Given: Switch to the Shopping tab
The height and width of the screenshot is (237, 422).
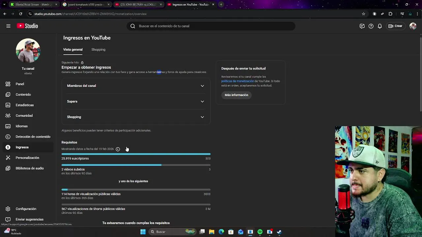Looking at the screenshot, I should (x=98, y=49).
